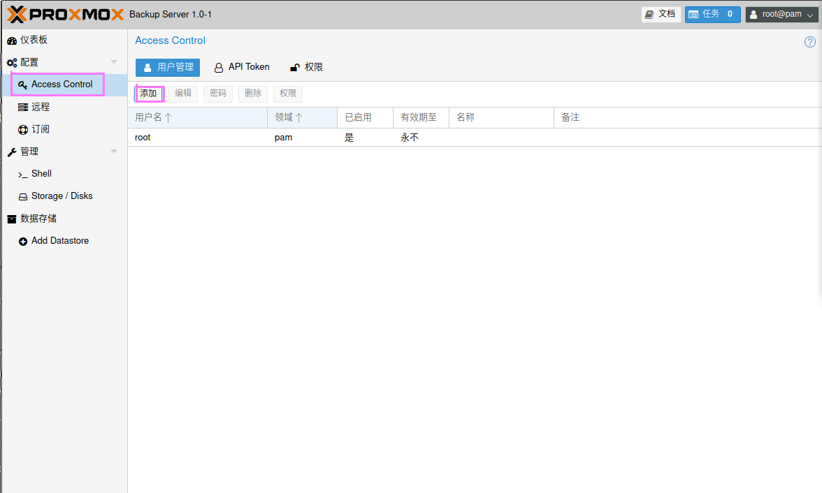Click the Access Control panel title
This screenshot has height=493, width=822.
(170, 41)
